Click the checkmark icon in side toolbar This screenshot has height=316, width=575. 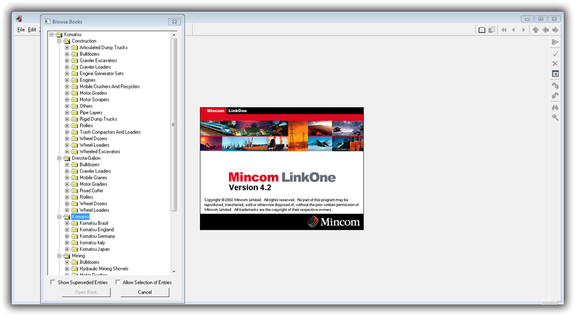[x=555, y=54]
